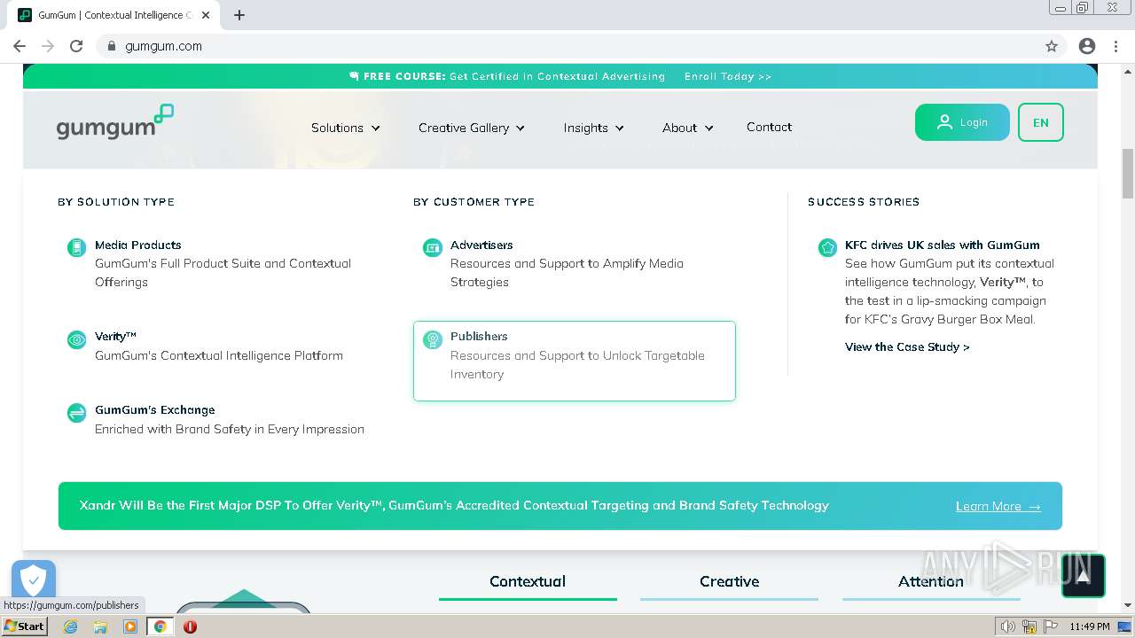Bookmark this page with star icon
Image resolution: width=1135 pixels, height=638 pixels.
tap(1052, 46)
